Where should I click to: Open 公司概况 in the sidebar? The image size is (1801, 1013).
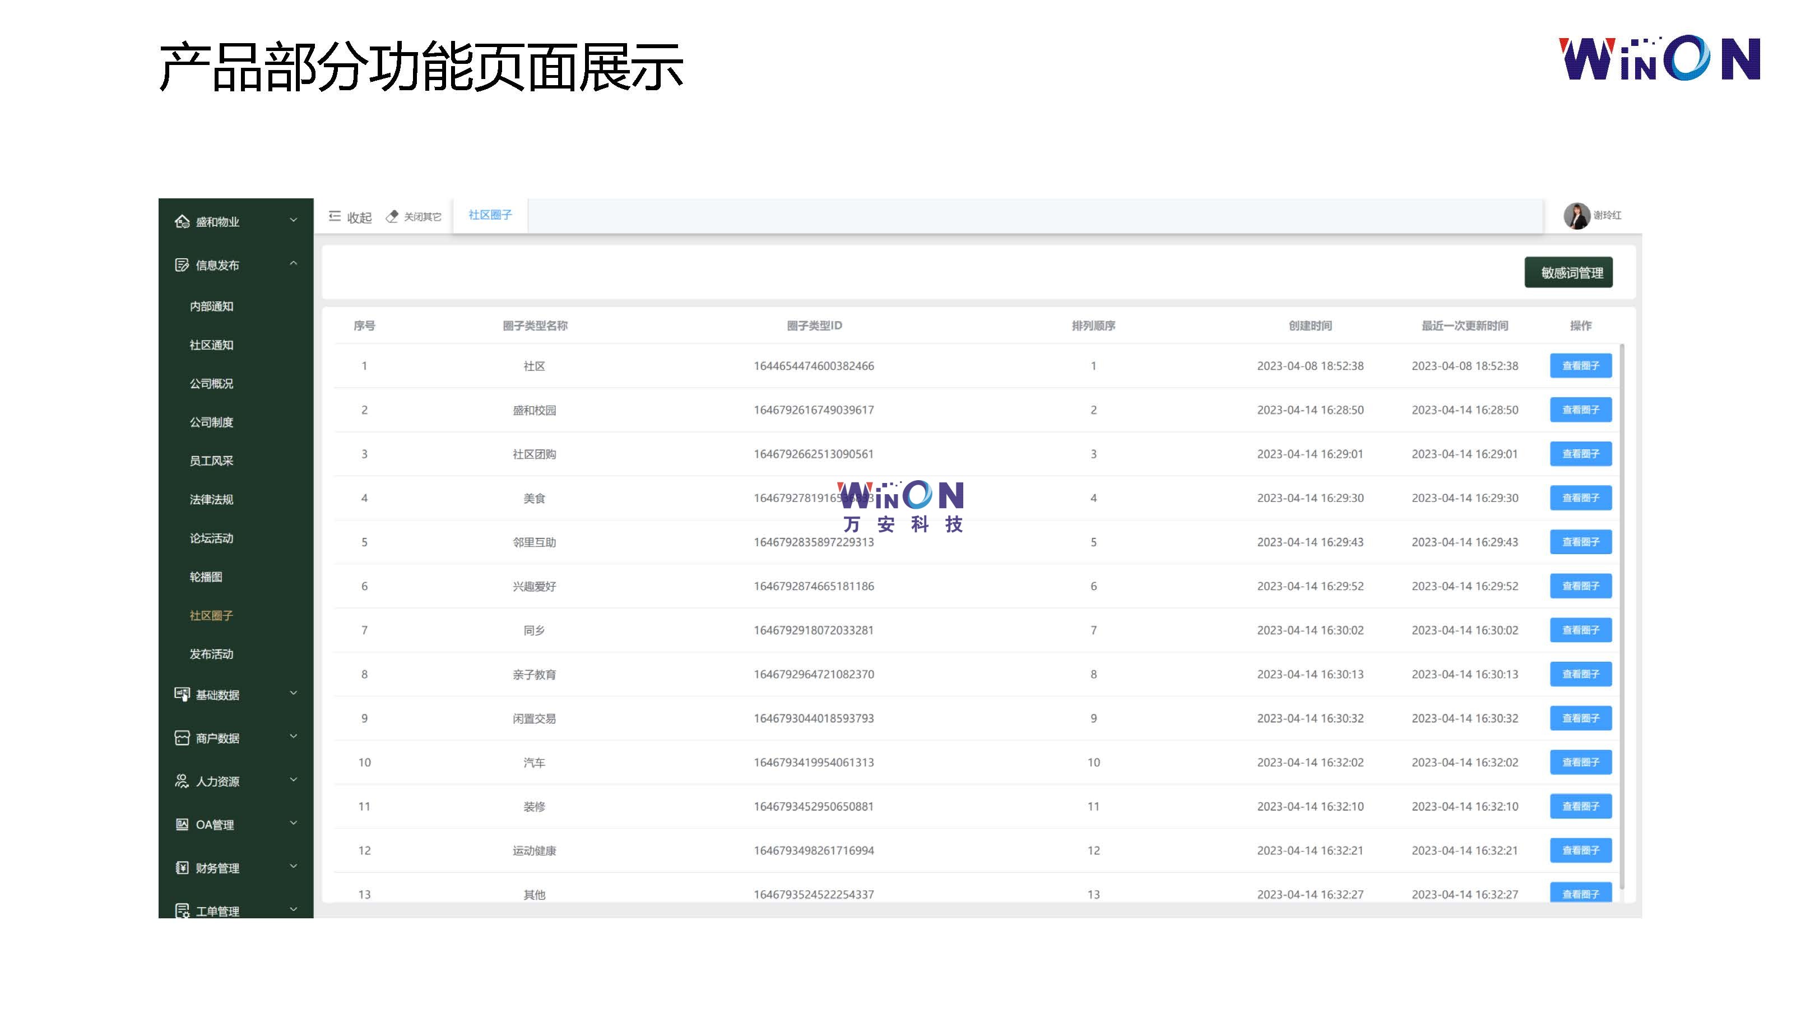coord(211,383)
